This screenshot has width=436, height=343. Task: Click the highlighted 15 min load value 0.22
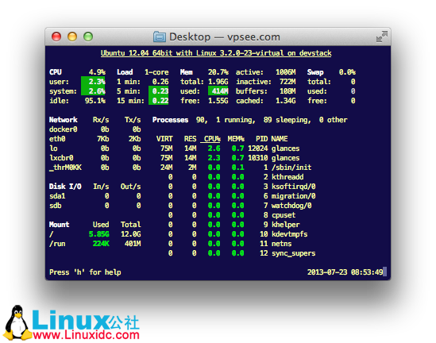click(159, 101)
